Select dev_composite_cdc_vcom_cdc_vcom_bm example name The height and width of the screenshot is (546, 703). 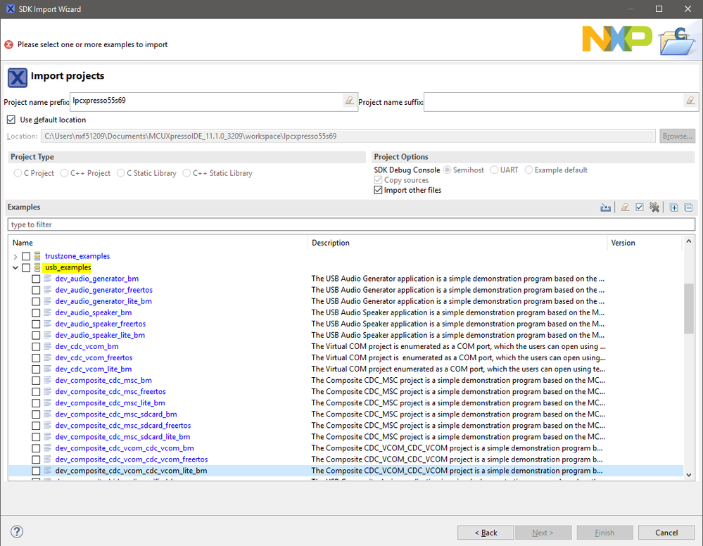click(x=125, y=447)
